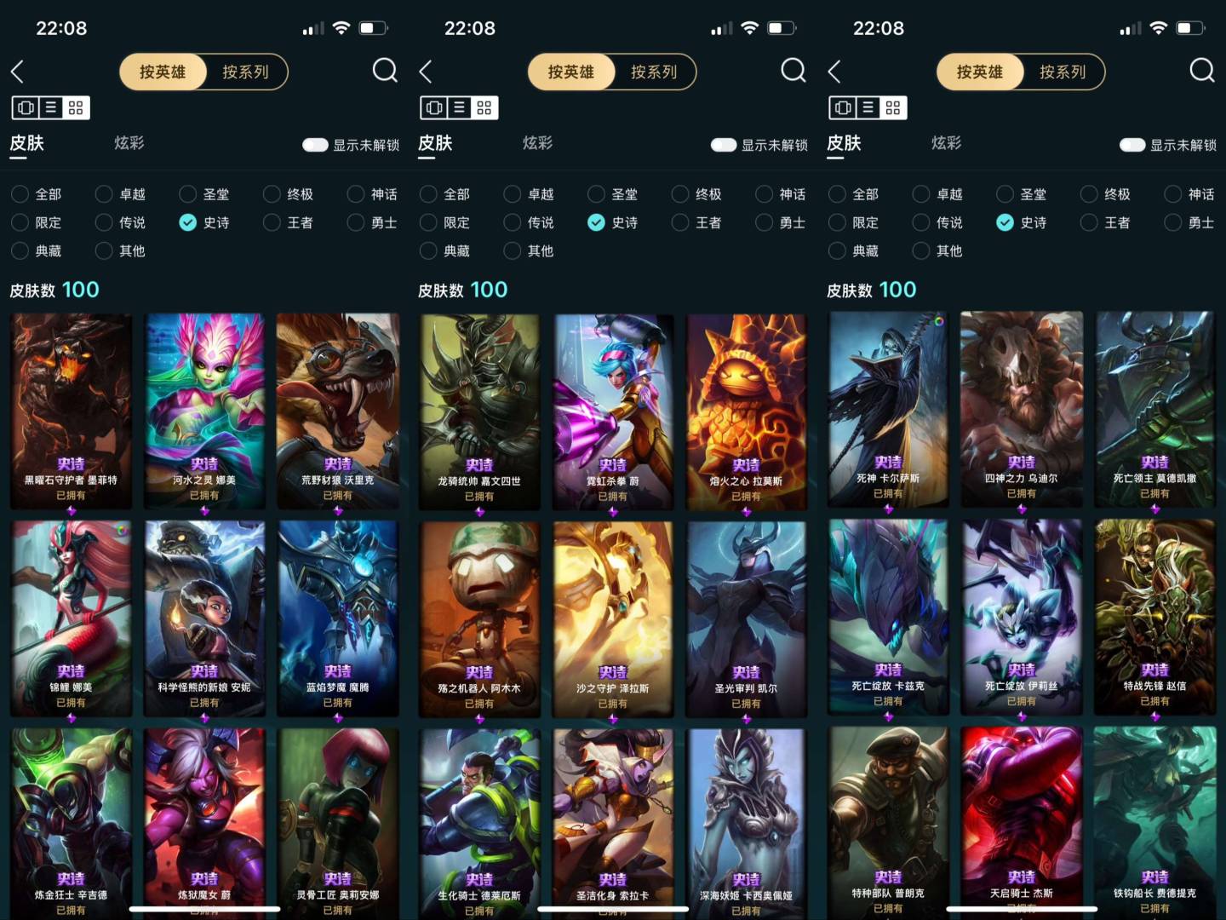This screenshot has width=1226, height=920.
Task: Toggle 显示未解锁 switch in the left screen
Action: [315, 145]
